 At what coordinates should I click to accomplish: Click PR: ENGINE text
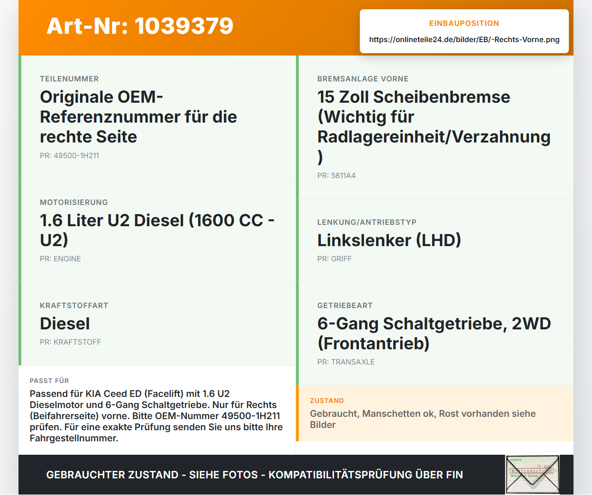tap(60, 259)
